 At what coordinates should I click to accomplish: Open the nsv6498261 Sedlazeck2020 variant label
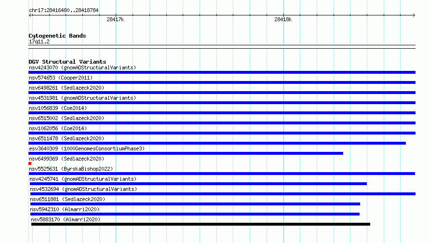67,88
